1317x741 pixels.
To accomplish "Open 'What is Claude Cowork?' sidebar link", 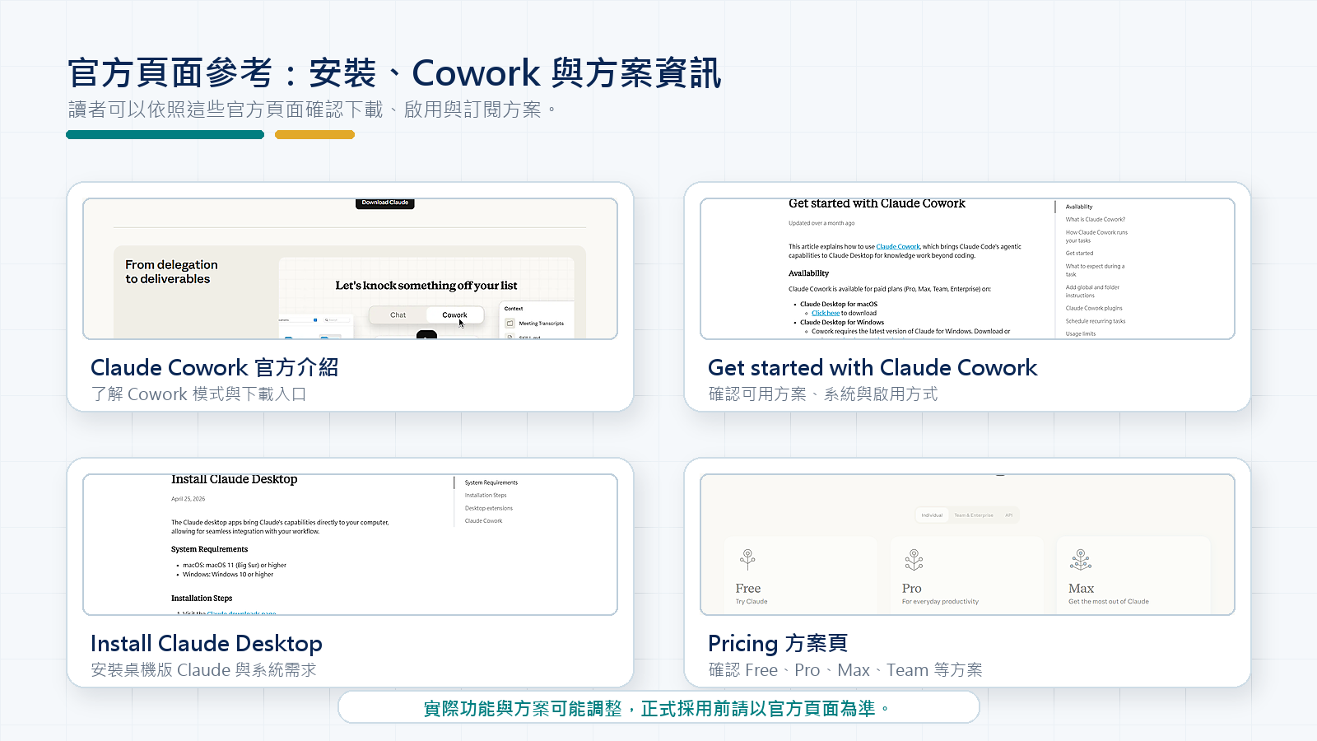I will coord(1096,219).
